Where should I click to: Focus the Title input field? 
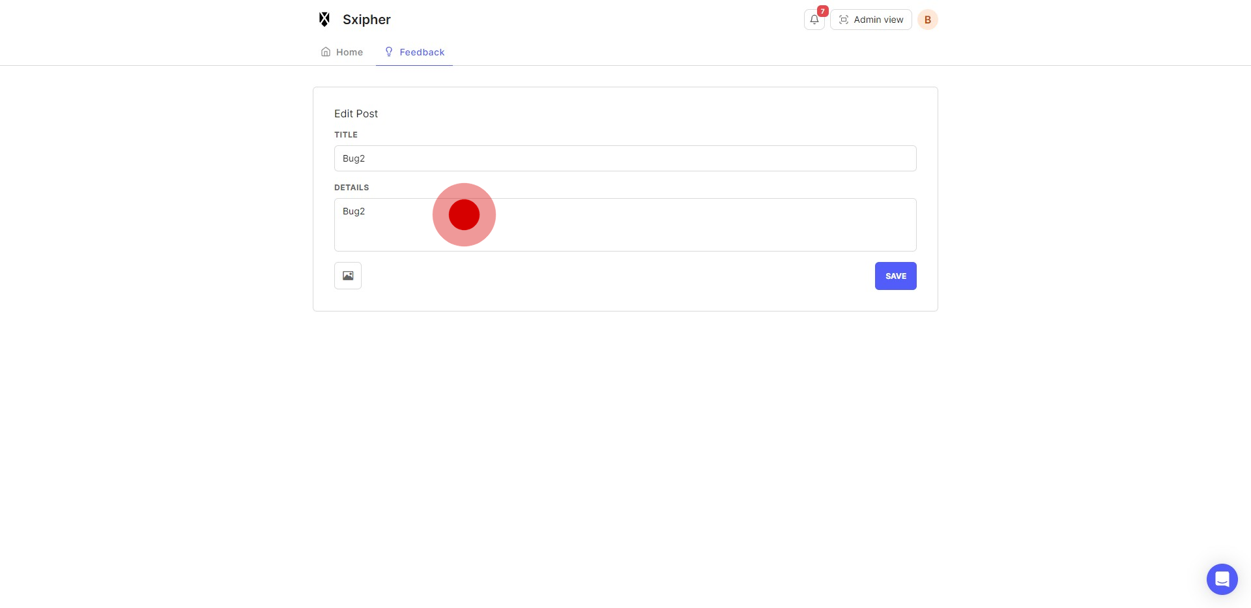[625, 158]
